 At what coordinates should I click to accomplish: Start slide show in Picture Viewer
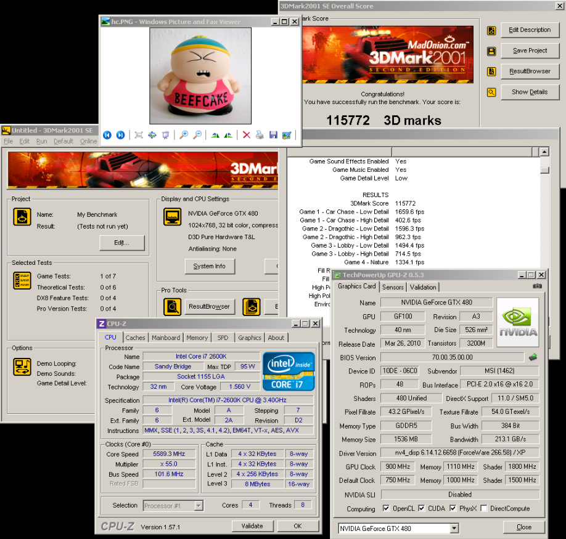coord(165,135)
